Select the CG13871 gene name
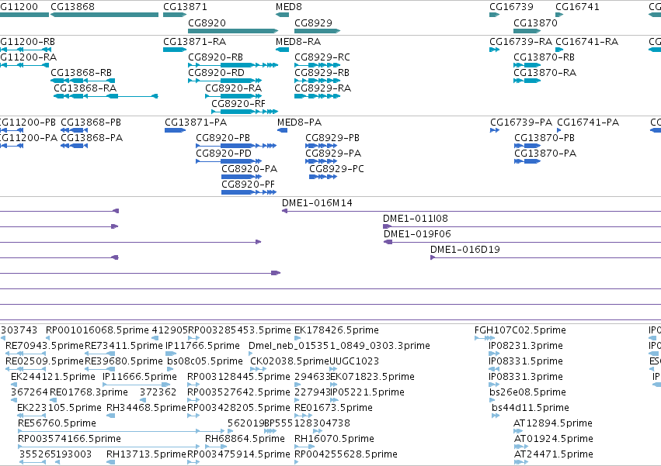Viewport: 661px width, 466px height. [x=185, y=7]
